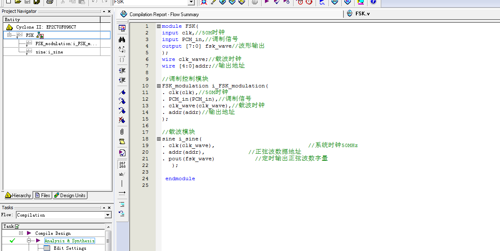Toggle line numbers with the 267/268 icon
The width and height of the screenshot is (500, 251).
[x=122, y=165]
